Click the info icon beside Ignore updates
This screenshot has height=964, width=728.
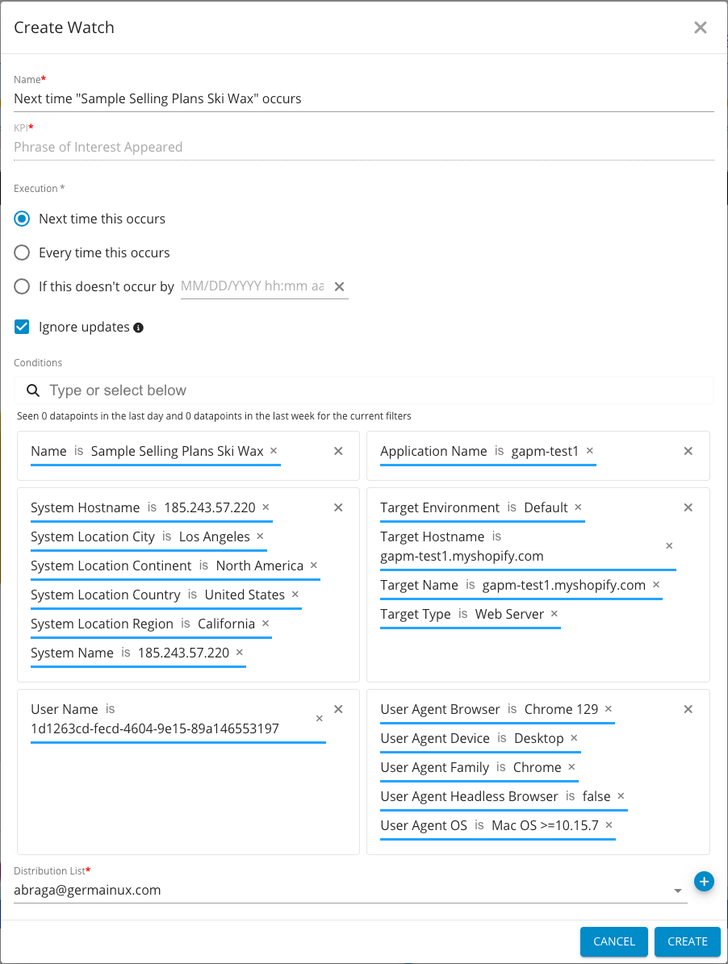coord(138,328)
